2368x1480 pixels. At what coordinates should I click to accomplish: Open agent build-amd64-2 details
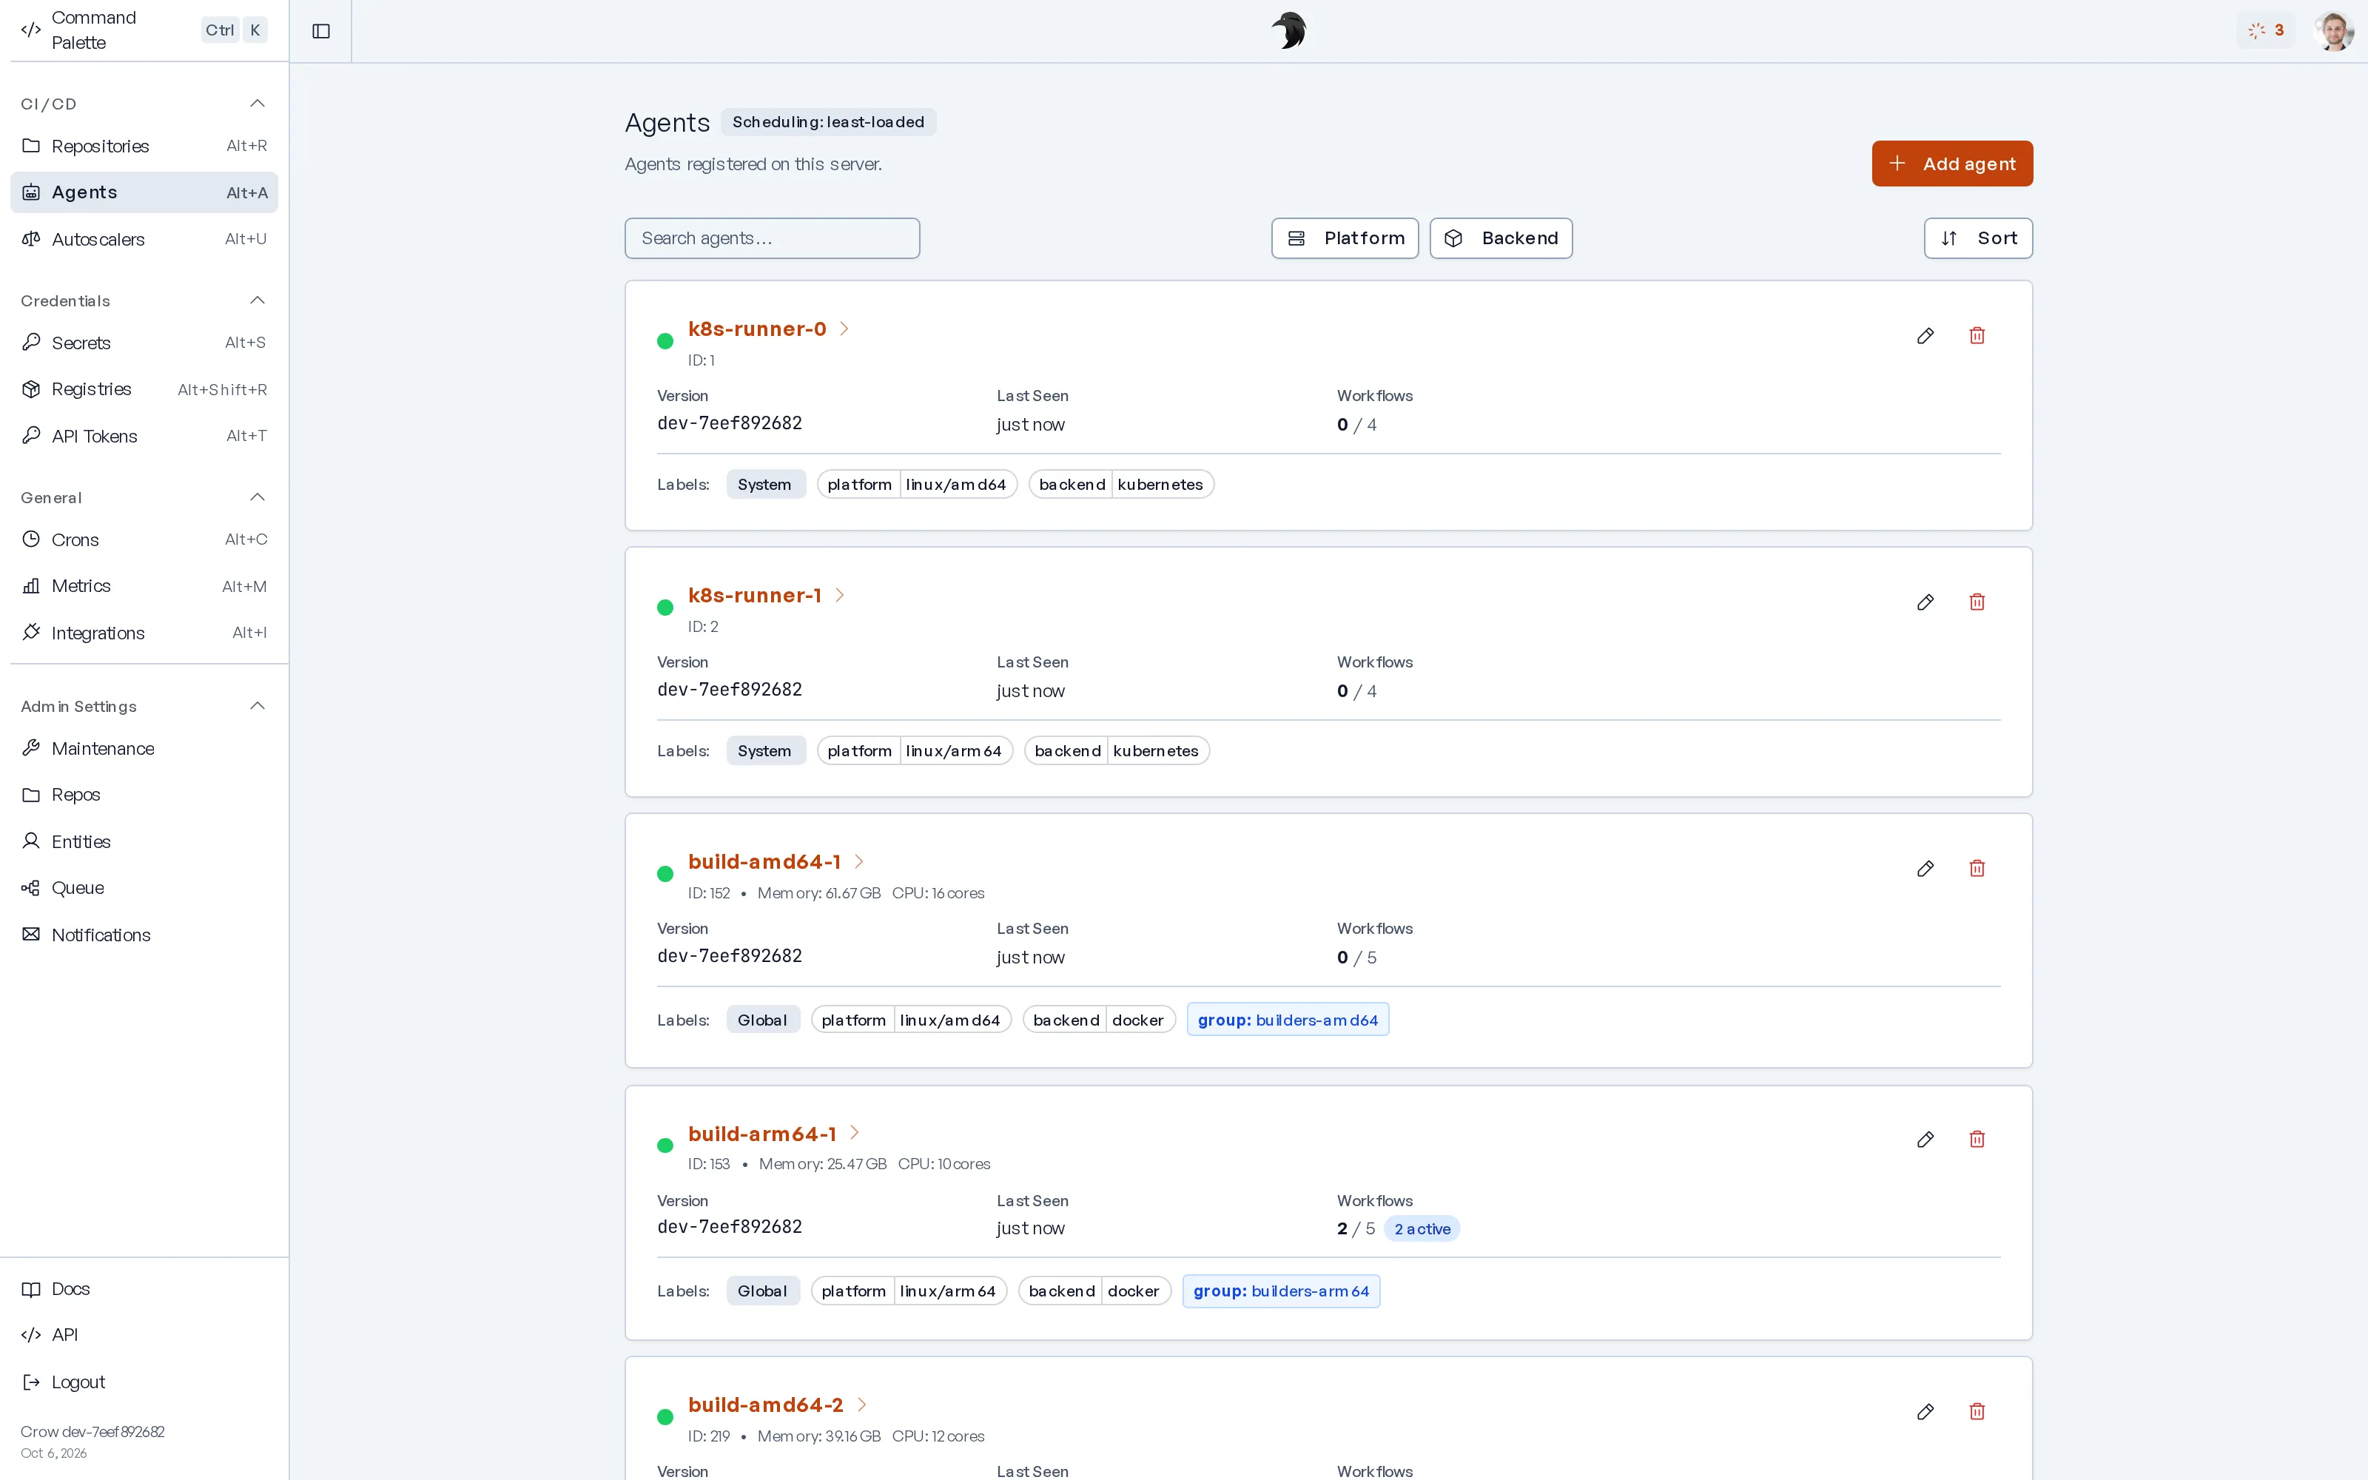[x=765, y=1405]
